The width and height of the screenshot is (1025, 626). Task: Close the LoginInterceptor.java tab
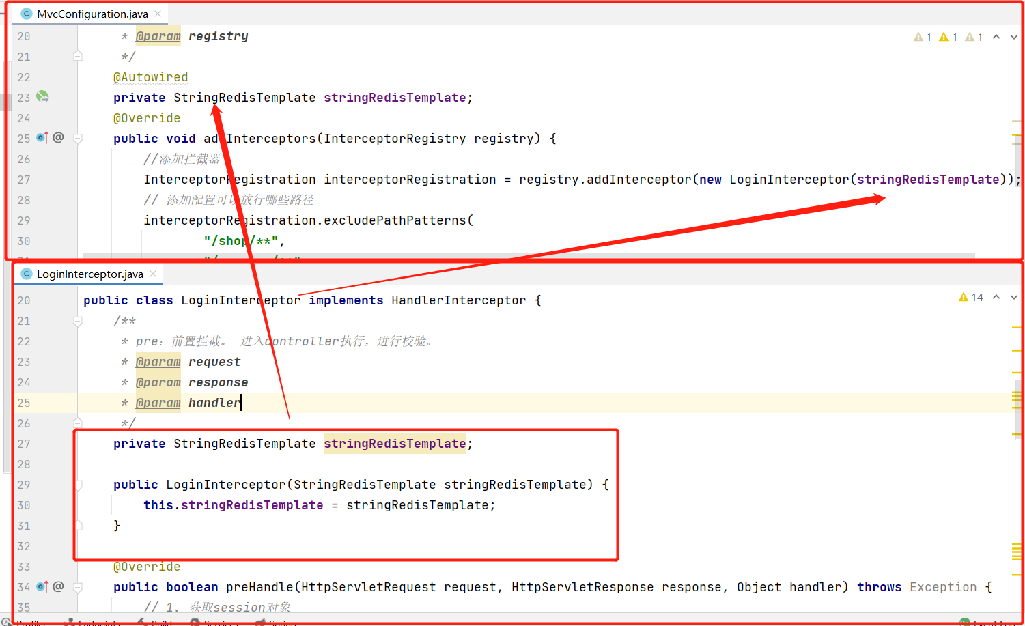153,274
